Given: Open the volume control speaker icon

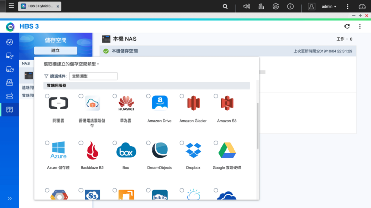Looking at the screenshot, I should click(x=246, y=7).
